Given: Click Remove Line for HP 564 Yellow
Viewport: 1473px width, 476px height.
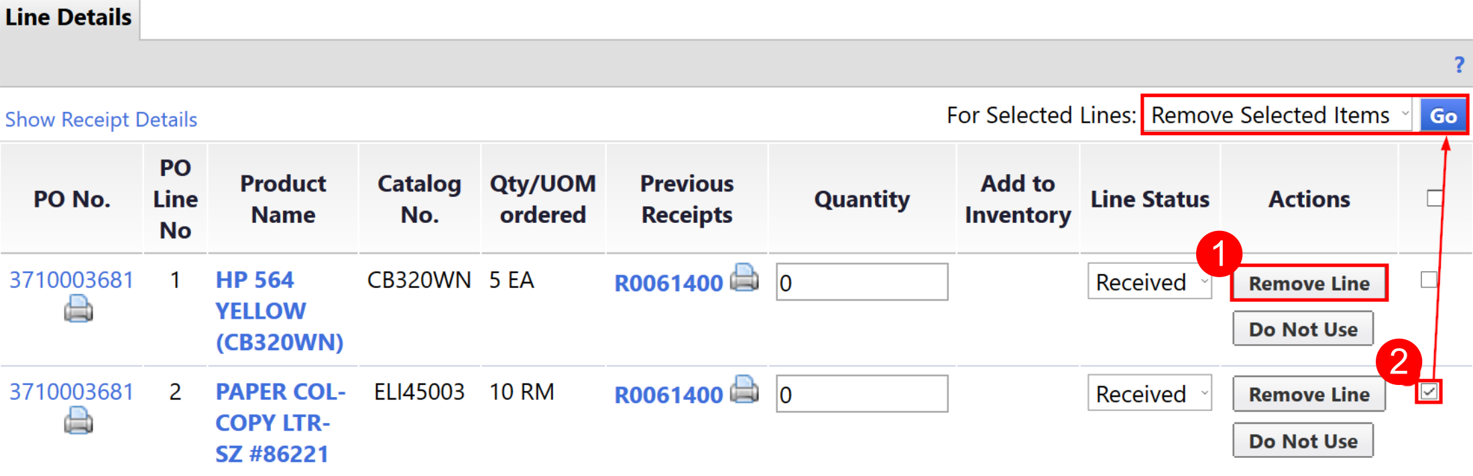Looking at the screenshot, I should [x=1309, y=283].
